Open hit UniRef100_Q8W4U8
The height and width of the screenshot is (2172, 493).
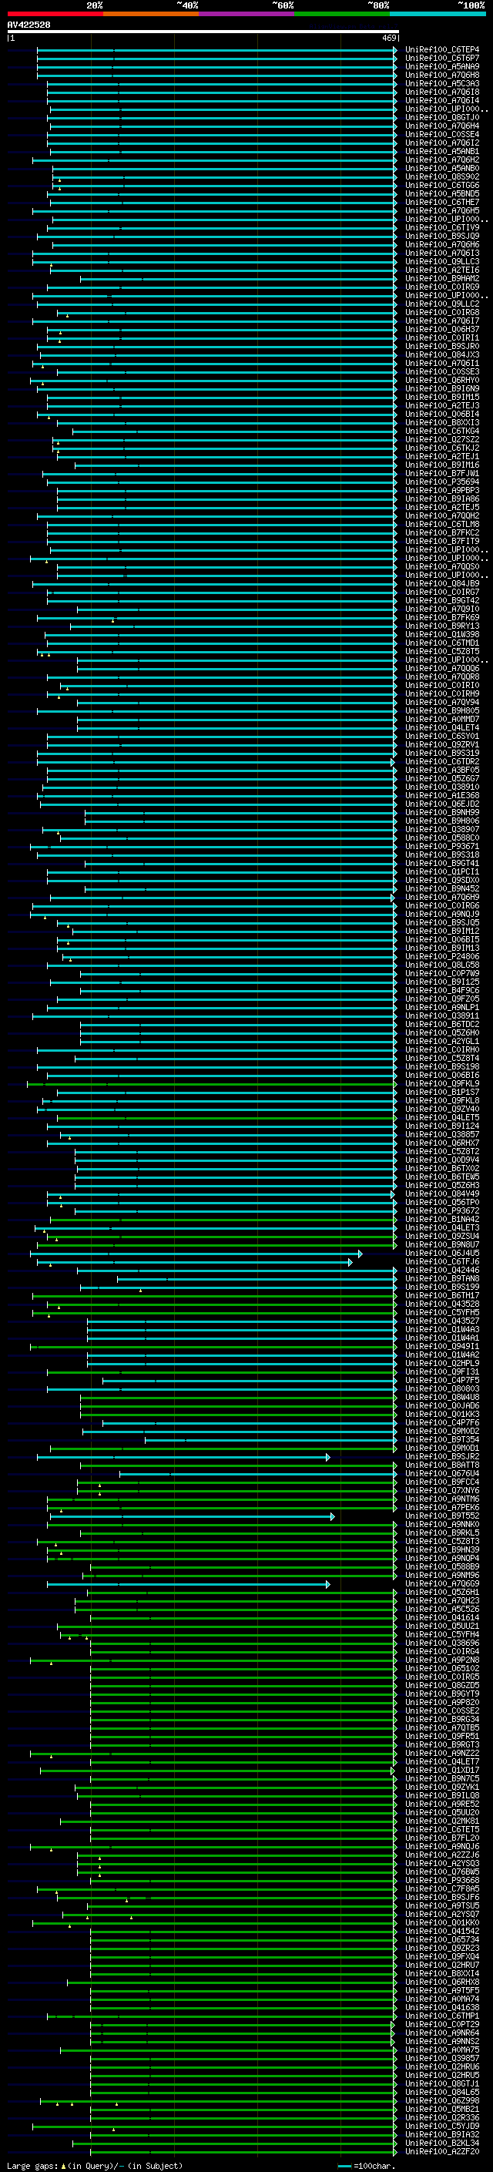pyautogui.click(x=442, y=1397)
